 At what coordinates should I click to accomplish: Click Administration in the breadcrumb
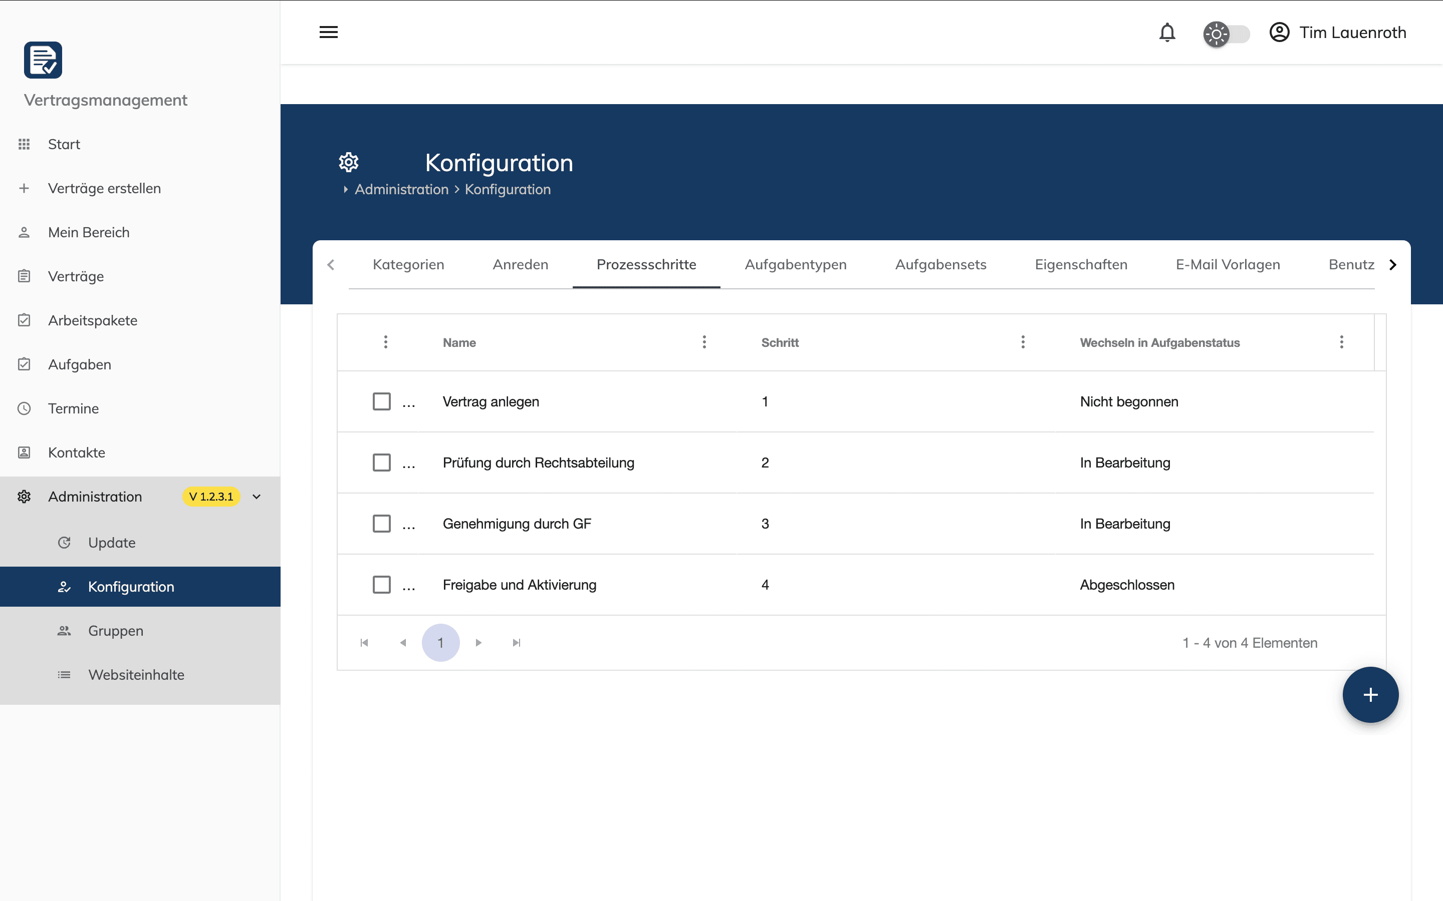(401, 190)
